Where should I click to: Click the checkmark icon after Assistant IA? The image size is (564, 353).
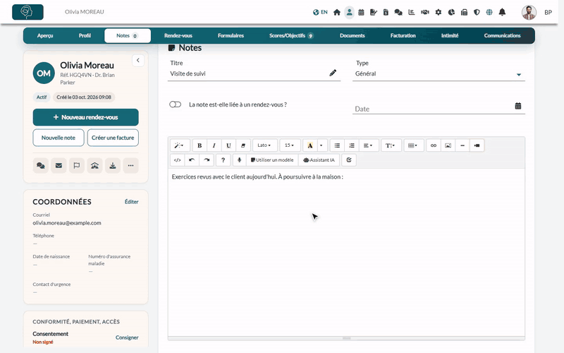click(349, 160)
